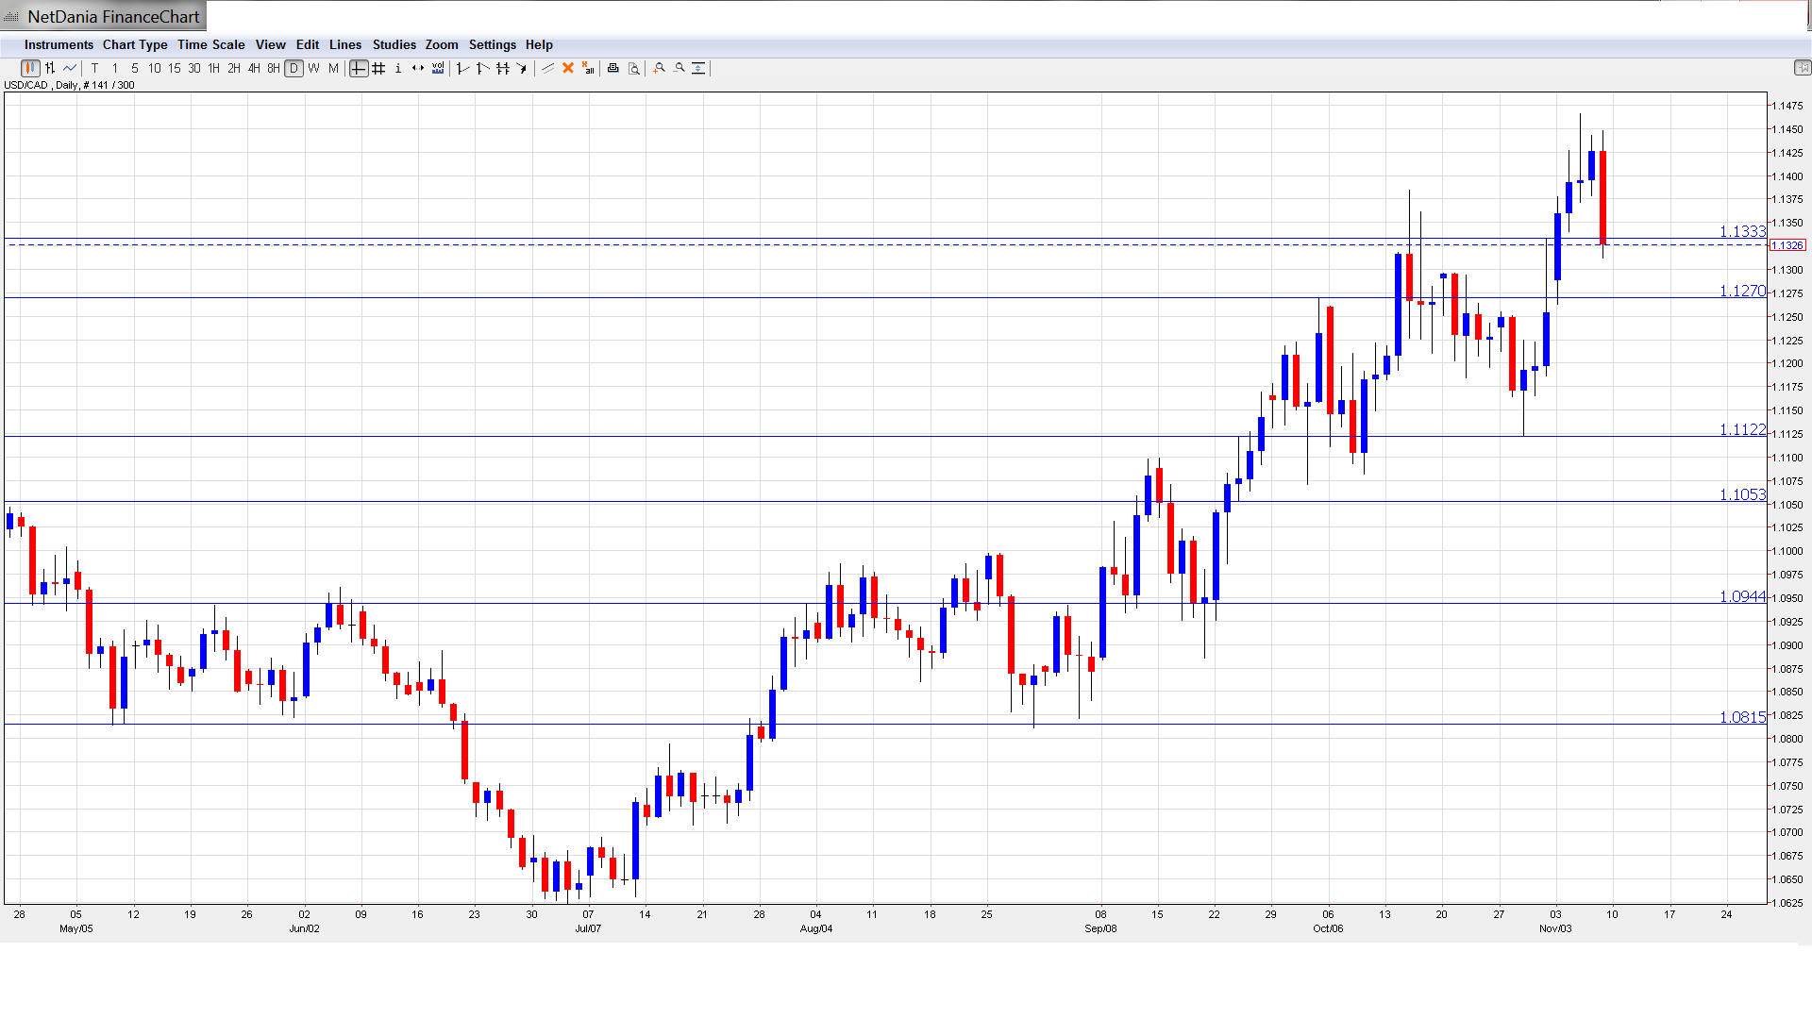Open the Studies menu
Viewport: 1812px width, 1019px height.
[x=394, y=44]
